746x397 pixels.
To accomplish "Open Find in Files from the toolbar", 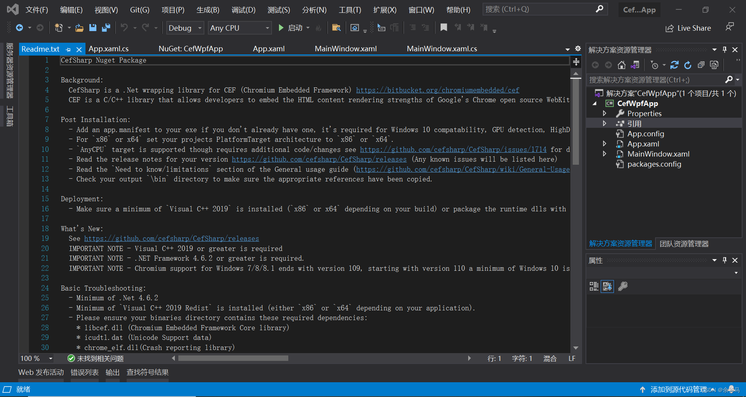I will (336, 28).
